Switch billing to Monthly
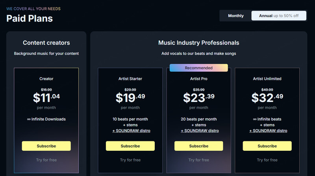The image size is (315, 176). [x=236, y=16]
